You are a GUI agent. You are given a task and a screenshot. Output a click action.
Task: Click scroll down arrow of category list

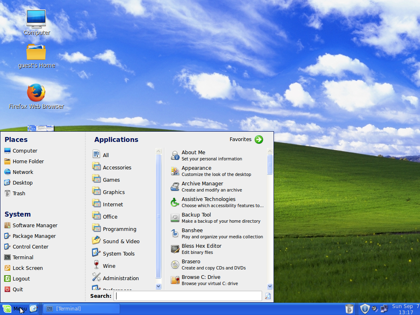159,286
